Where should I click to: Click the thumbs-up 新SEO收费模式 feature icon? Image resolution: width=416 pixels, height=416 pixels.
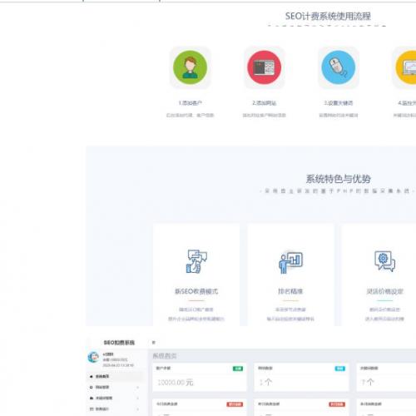coord(196,261)
